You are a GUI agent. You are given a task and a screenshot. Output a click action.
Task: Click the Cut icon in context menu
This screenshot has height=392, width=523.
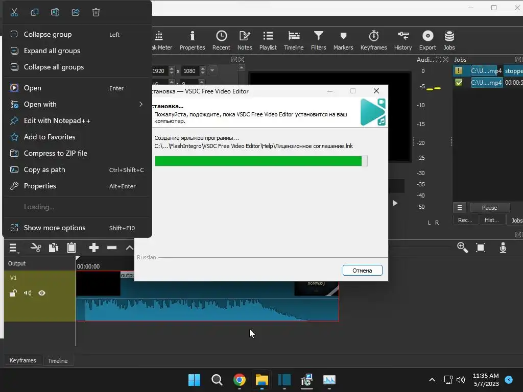pyautogui.click(x=14, y=12)
